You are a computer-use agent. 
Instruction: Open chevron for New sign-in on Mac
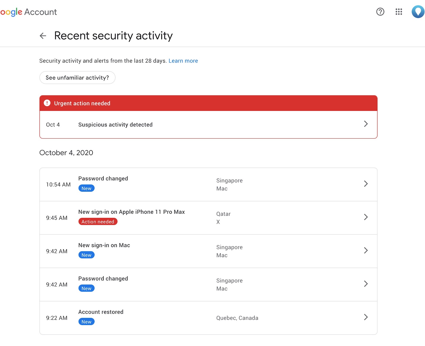(366, 251)
